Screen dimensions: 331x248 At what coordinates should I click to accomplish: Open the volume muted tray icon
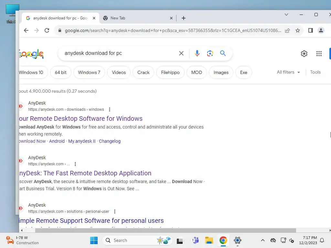292,240
